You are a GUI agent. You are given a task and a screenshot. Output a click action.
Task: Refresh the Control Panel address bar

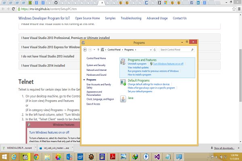(154, 50)
